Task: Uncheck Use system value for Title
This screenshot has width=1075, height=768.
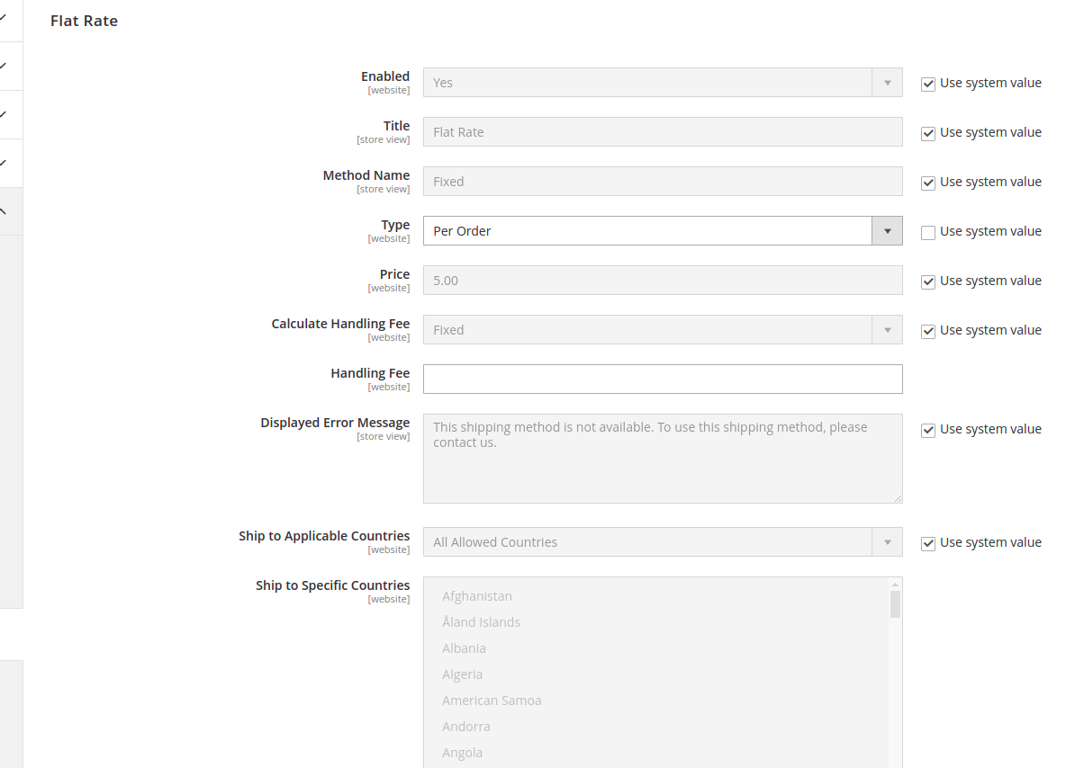Action: 927,133
